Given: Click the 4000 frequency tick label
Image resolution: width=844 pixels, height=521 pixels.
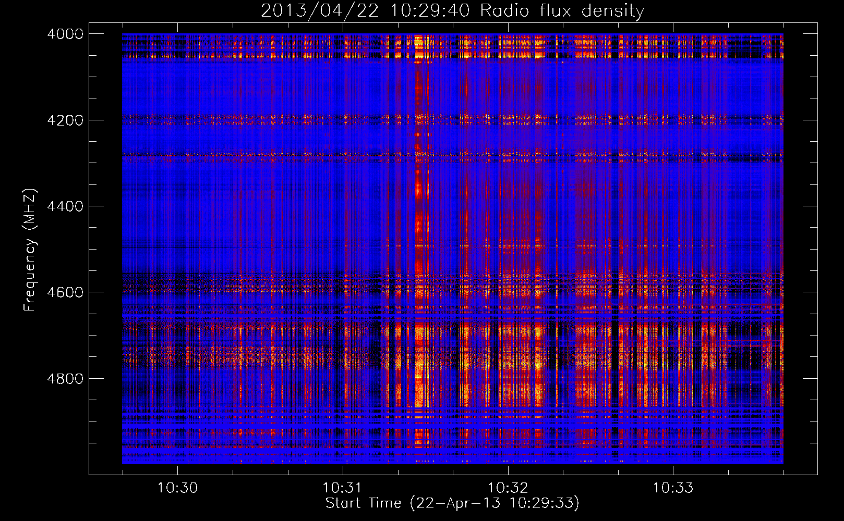Looking at the screenshot, I should [x=65, y=34].
